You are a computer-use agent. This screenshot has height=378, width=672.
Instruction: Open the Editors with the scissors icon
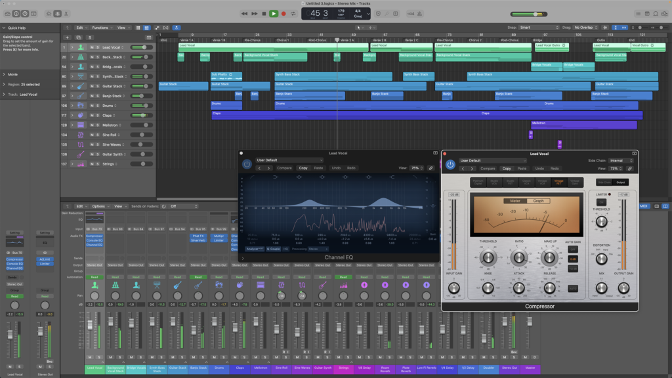coord(66,14)
